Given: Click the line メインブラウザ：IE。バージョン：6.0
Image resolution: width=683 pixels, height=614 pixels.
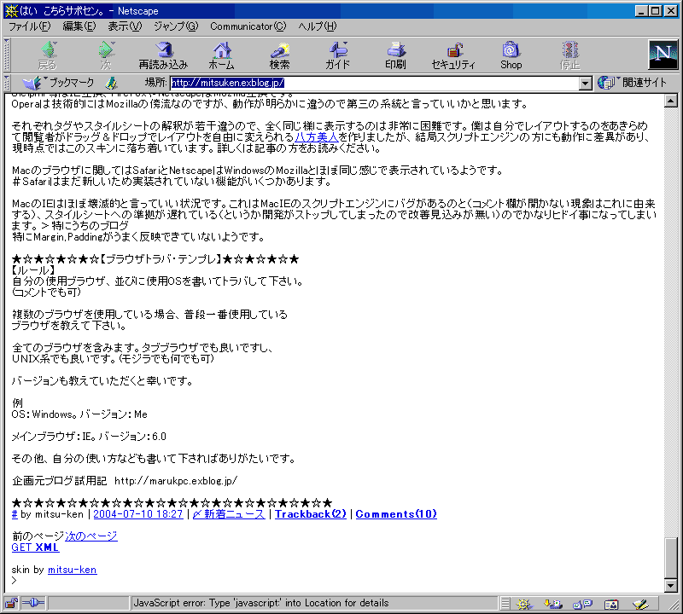Looking at the screenshot, I should tap(89, 437).
